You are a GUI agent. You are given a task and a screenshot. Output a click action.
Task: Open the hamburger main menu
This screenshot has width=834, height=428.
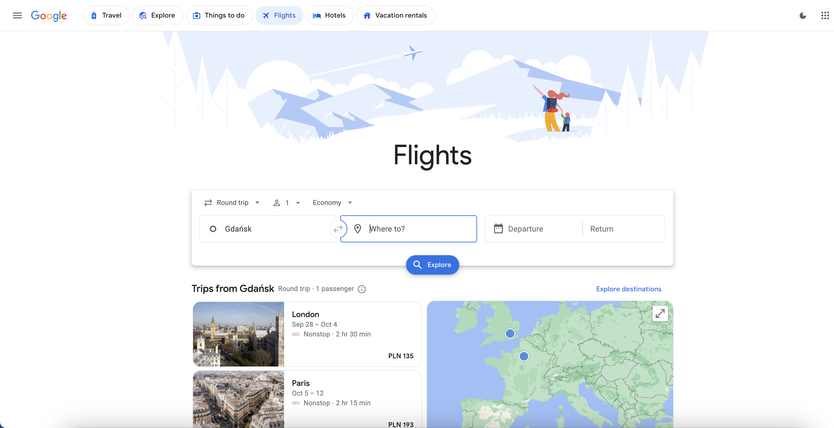tap(17, 15)
